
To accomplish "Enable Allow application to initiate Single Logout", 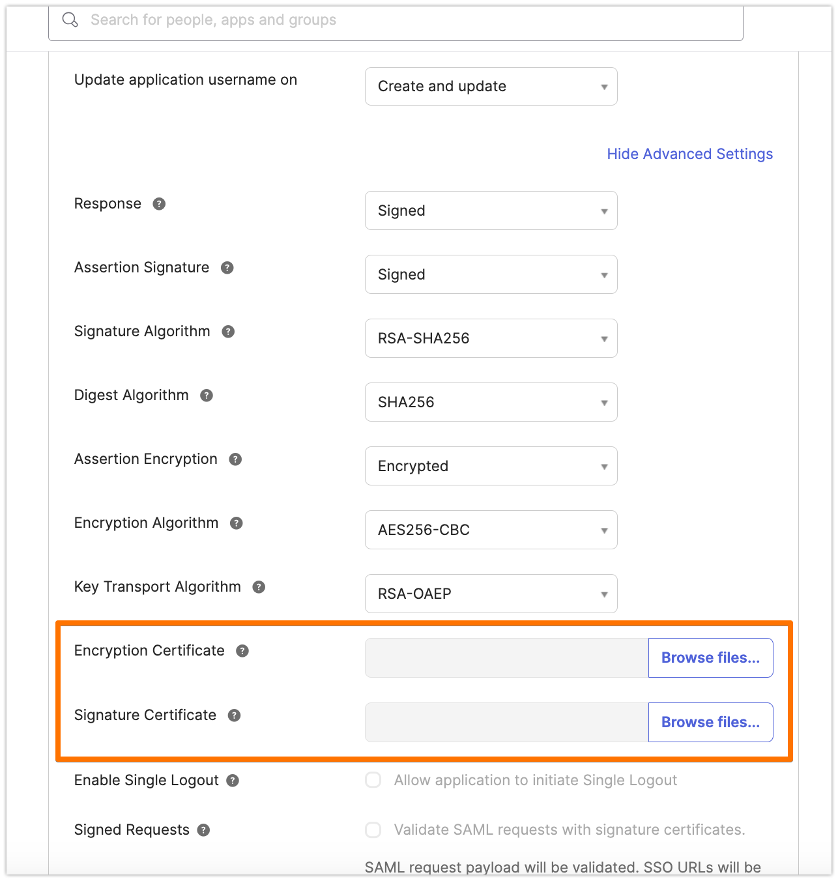I will point(373,780).
